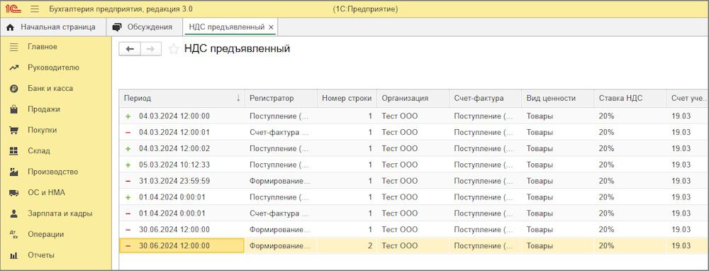Screen dimensions: 709x271
Task: Click the Регистратор column header
Action: click(x=281, y=98)
